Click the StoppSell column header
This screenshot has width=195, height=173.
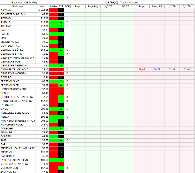[x=157, y=7]
